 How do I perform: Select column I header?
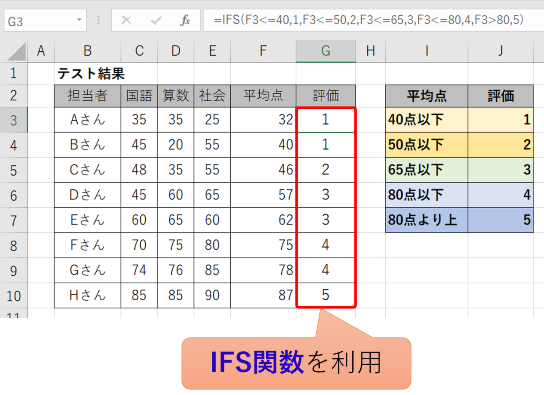427,51
